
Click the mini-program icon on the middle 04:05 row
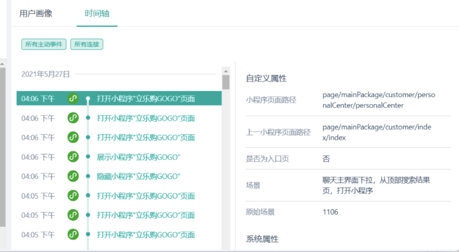click(x=73, y=215)
